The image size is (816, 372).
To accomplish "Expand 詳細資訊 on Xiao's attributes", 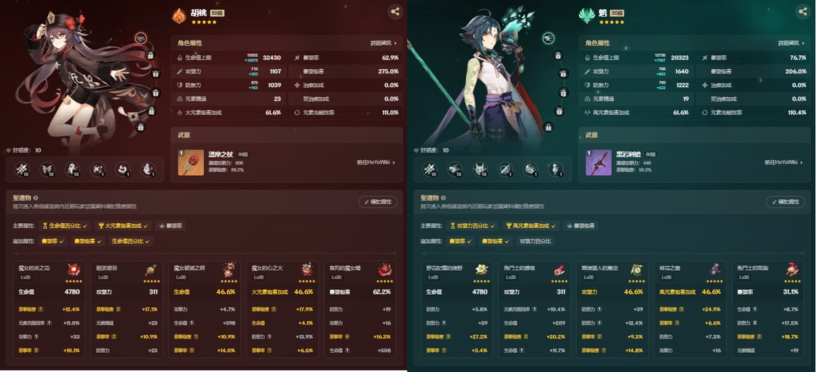I will (x=791, y=43).
